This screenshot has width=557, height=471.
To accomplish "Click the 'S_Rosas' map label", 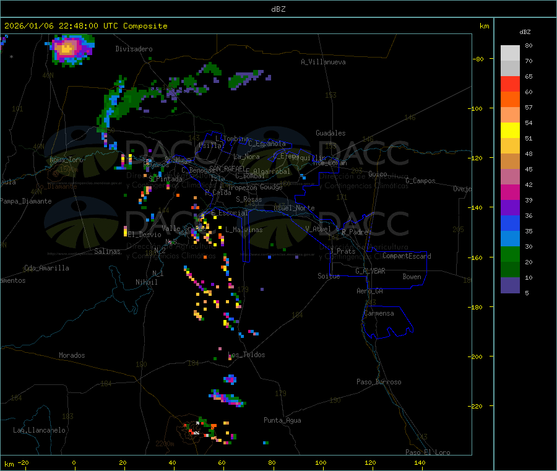I will pyautogui.click(x=249, y=199).
